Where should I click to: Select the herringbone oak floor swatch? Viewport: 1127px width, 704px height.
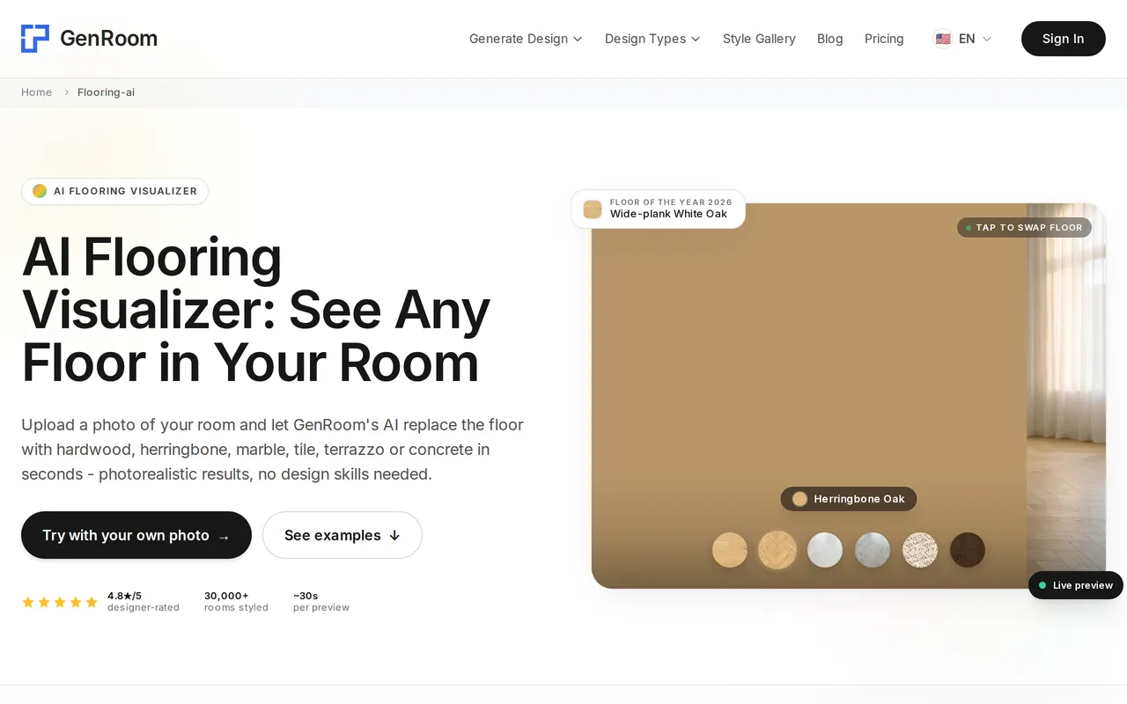click(777, 550)
